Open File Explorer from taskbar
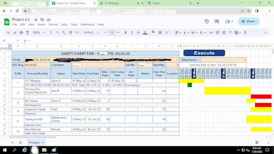This screenshot has height=154, width=274. pos(44,150)
